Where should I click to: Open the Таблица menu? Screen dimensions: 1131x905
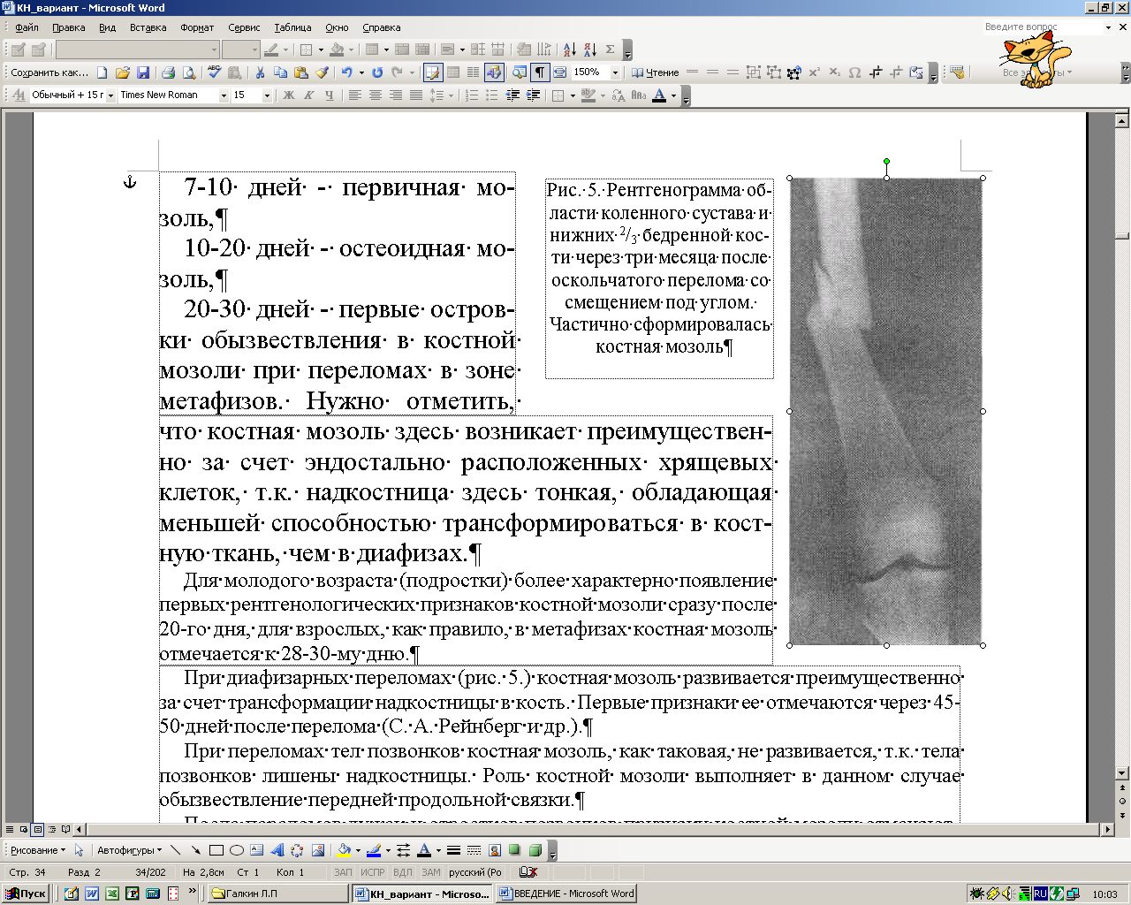pos(292,27)
